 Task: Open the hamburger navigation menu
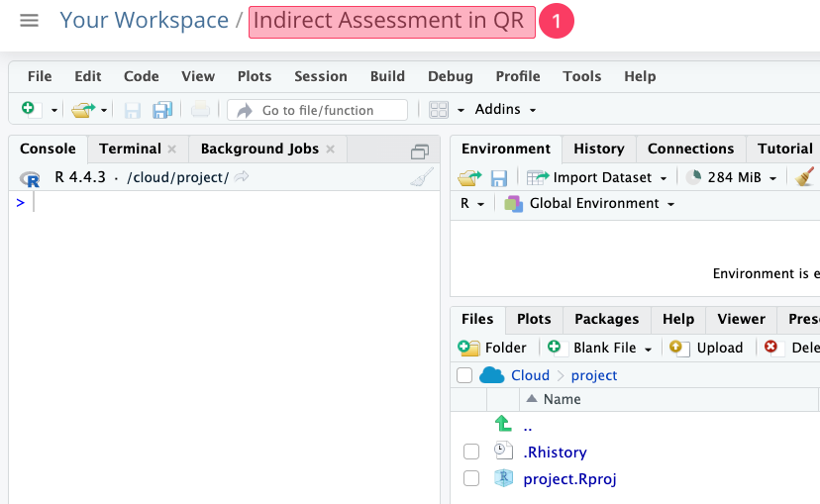pos(29,20)
